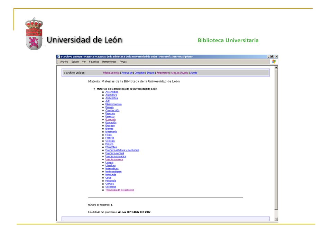Screen dimensions: 332x249
Task: Open the Lengua subject link
Action: click(x=109, y=163)
